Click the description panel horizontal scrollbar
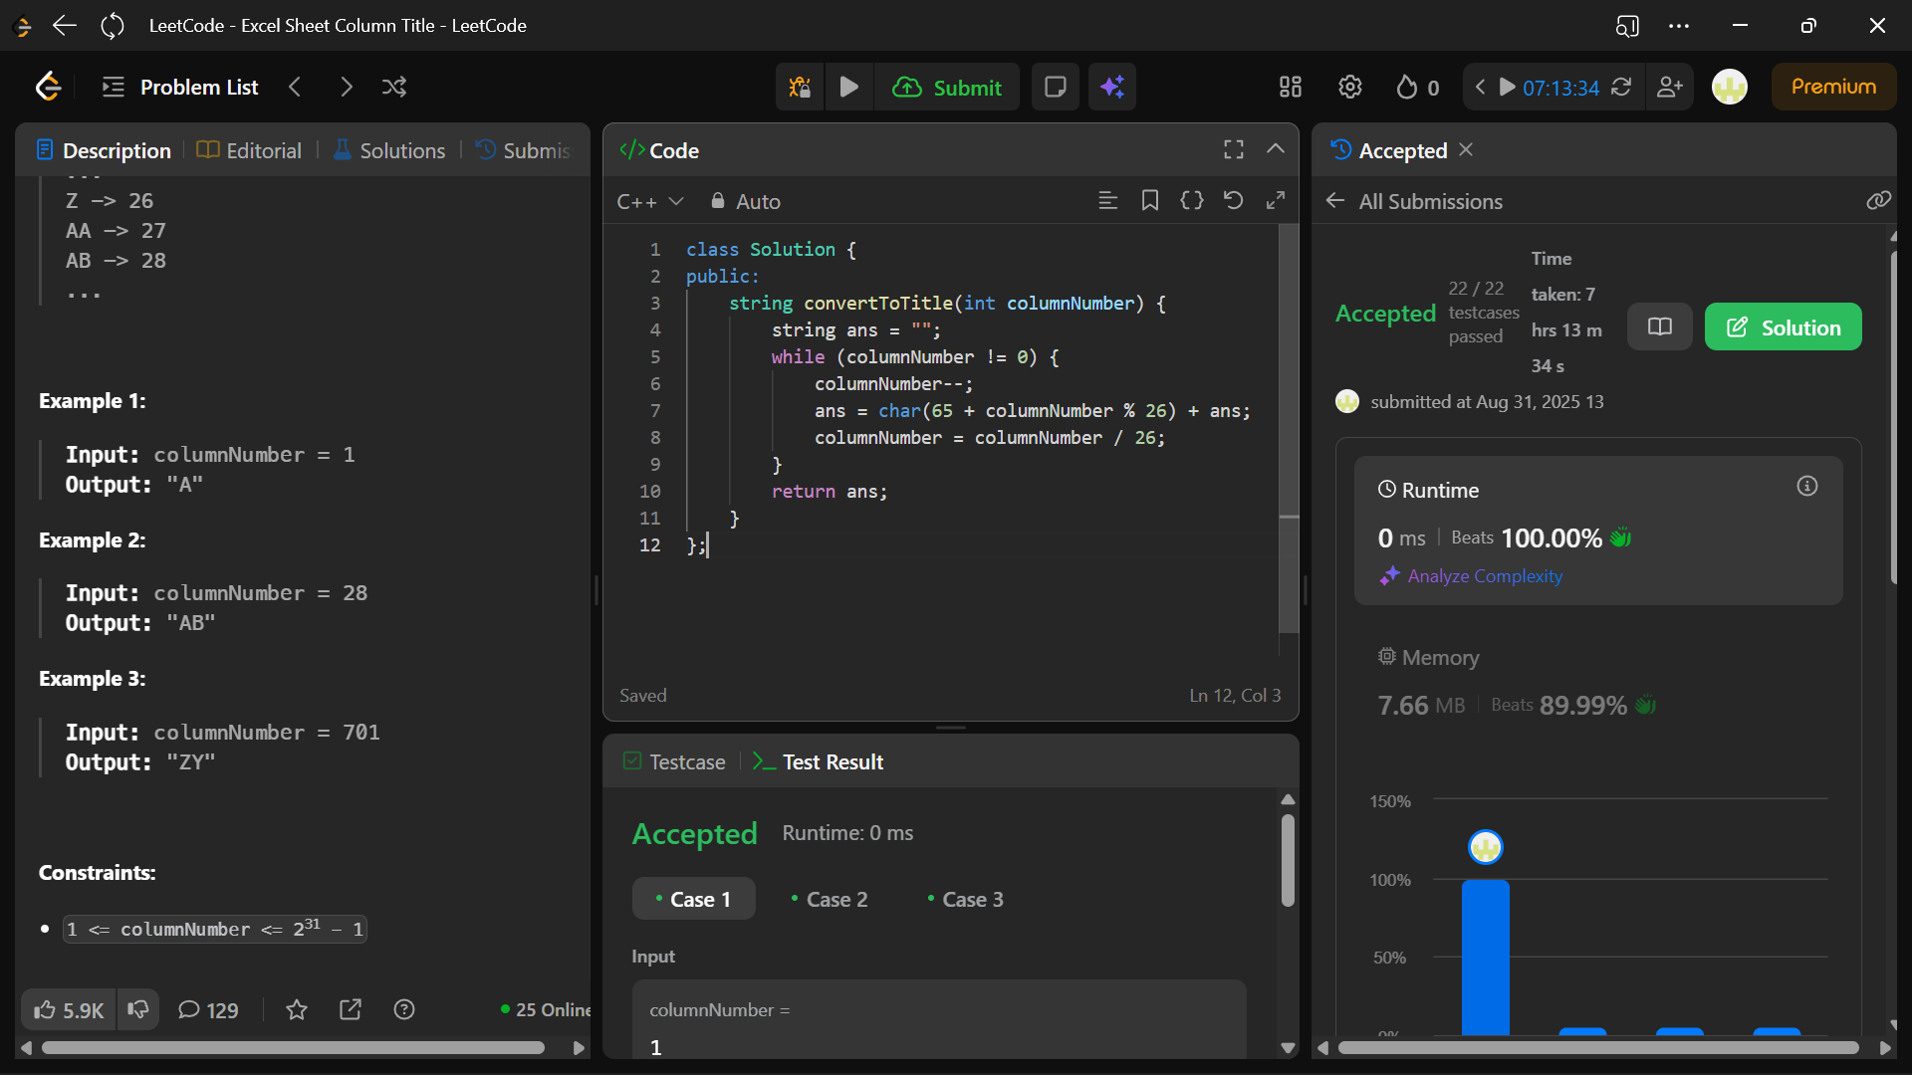The height and width of the screenshot is (1075, 1912). (x=293, y=1048)
